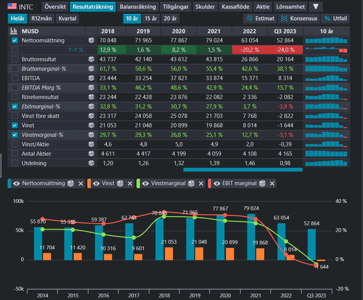Screen dimensions: 363x300
Task: Click stack icon in EBIT marginal legend chip
Action: coord(262,183)
